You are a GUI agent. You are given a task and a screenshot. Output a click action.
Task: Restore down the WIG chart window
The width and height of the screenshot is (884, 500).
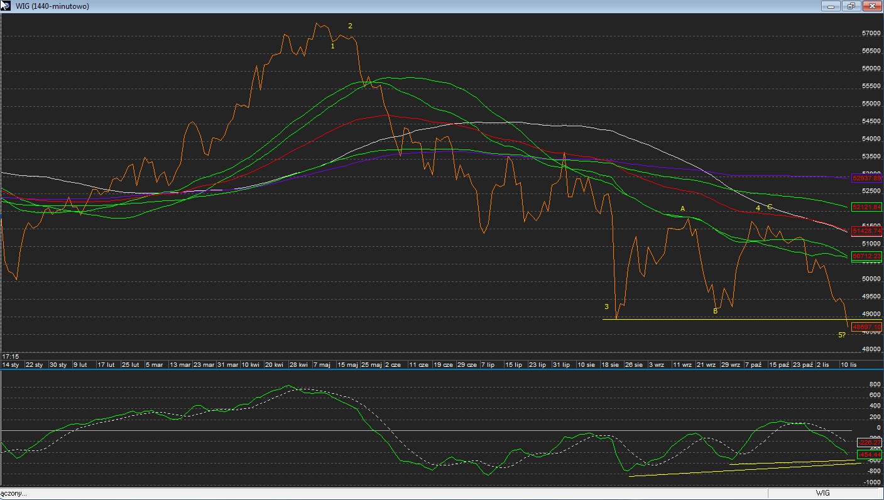851,6
